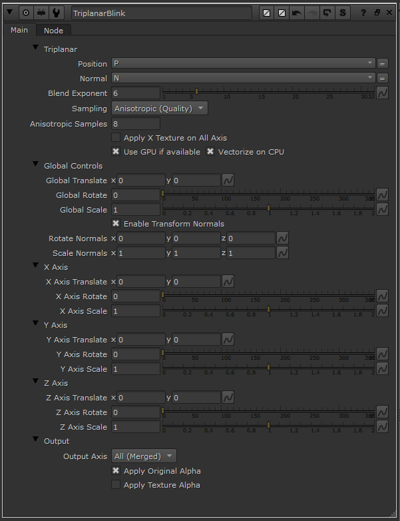This screenshot has width=400, height=521.
Task: Disable Enable Transform Normals checkbox
Action: point(116,224)
